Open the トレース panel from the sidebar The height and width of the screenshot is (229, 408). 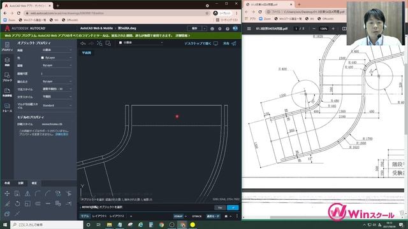click(x=7, y=108)
